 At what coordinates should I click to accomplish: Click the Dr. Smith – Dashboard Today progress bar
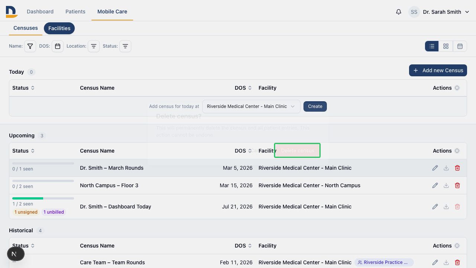coord(43,198)
